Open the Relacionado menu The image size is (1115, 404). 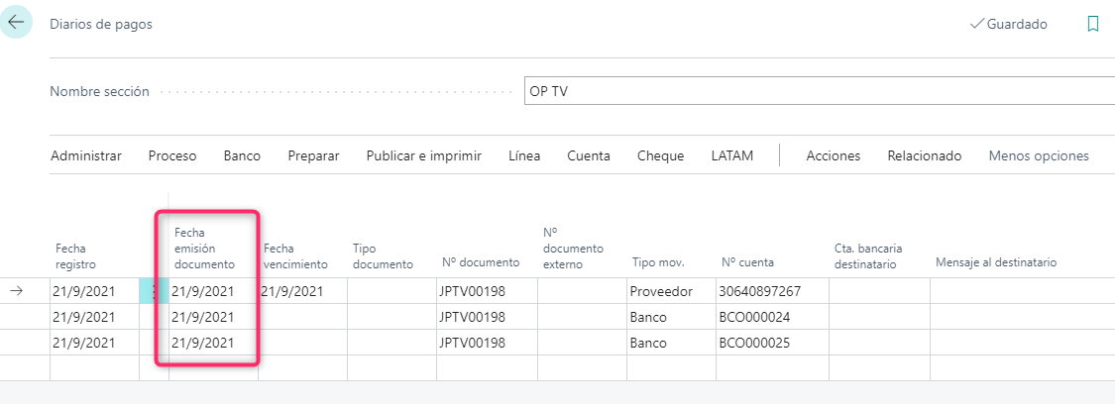925,156
